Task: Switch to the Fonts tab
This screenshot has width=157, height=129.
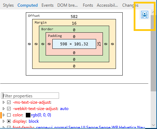Action: [88, 5]
